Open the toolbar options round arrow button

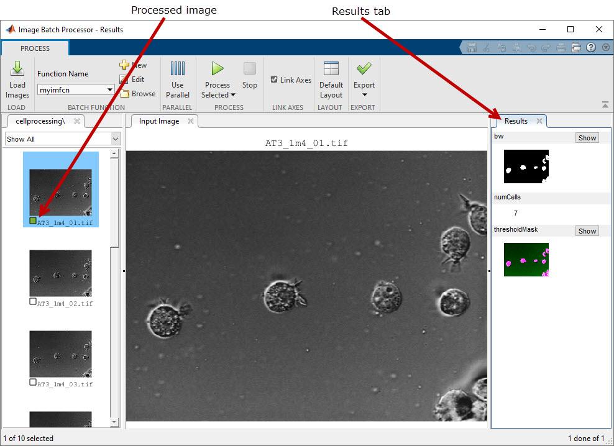[606, 47]
